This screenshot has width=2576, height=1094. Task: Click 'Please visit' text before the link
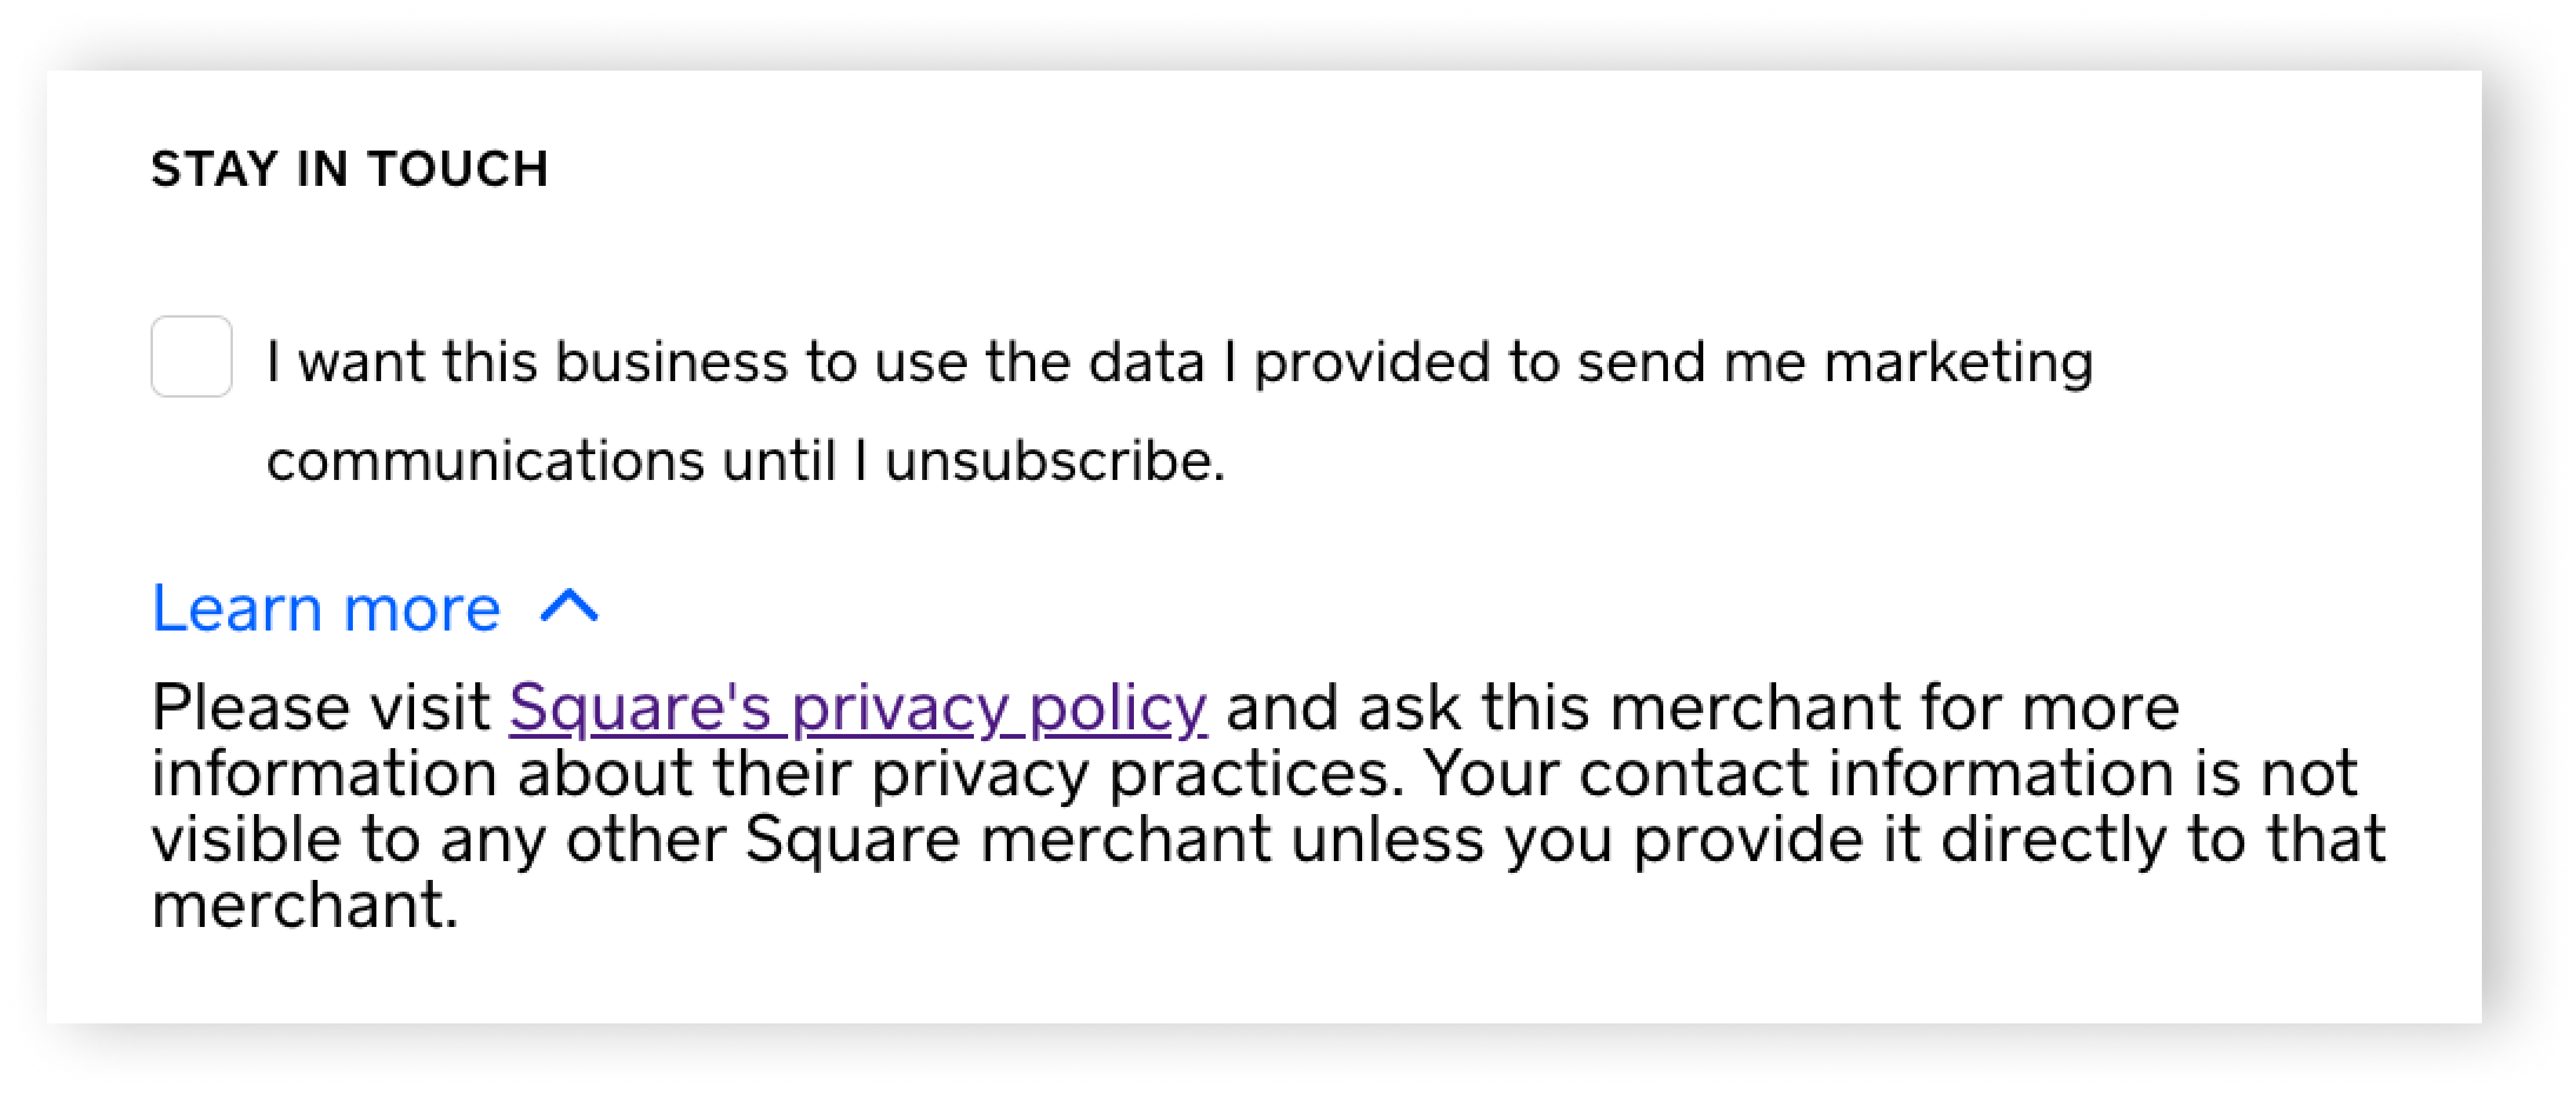tap(320, 707)
